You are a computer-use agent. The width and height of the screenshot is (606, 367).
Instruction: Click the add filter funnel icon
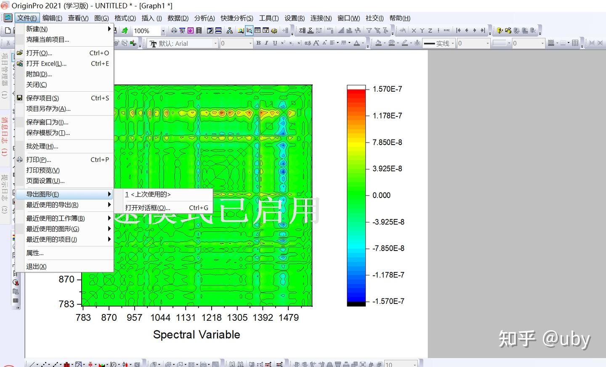[x=369, y=30]
